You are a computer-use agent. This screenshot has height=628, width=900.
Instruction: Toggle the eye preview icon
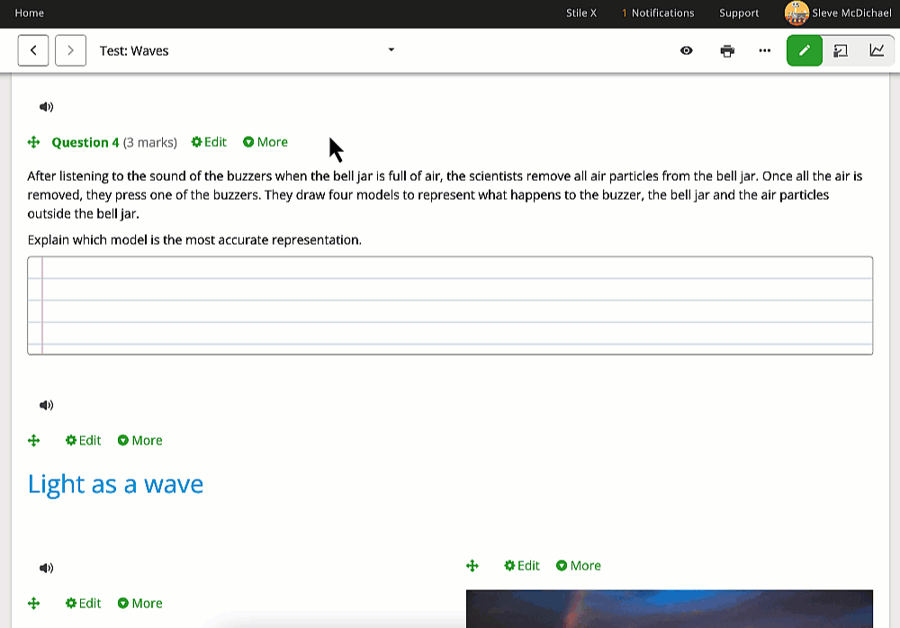pyautogui.click(x=687, y=51)
